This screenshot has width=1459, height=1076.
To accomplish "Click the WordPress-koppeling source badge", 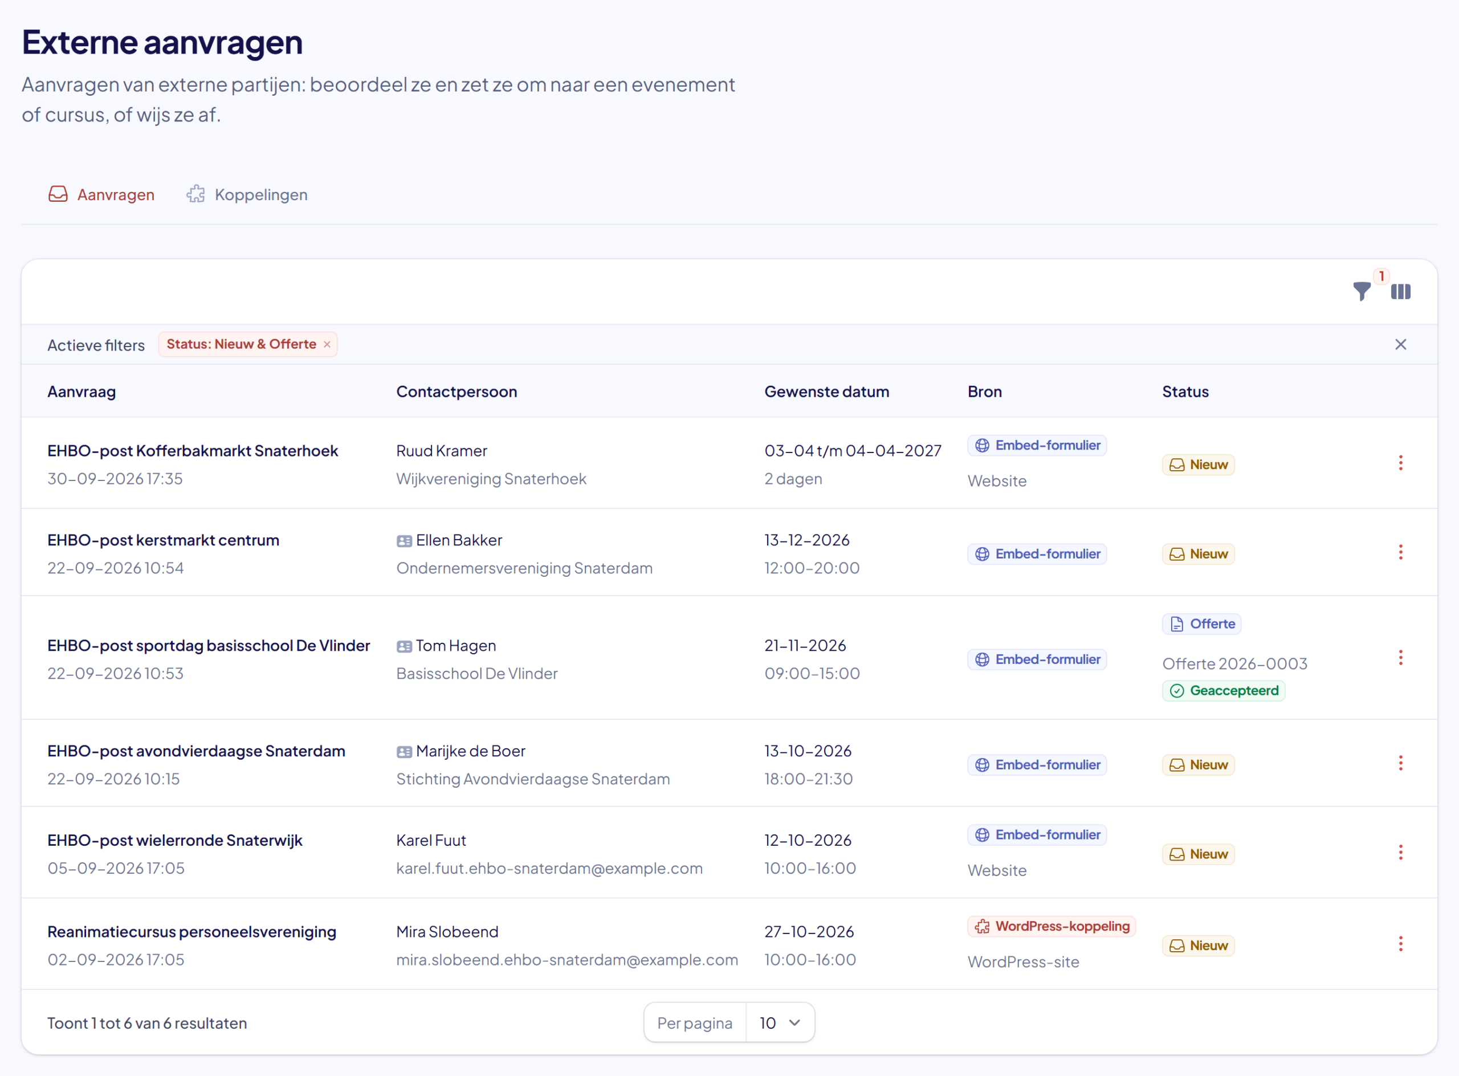I will point(1052,926).
